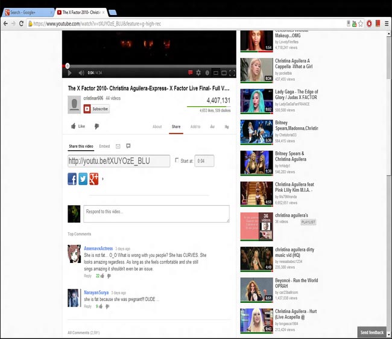392x339 pixels.
Task: Open the YouTube extension icon in address bar
Action: pyautogui.click(x=354, y=24)
